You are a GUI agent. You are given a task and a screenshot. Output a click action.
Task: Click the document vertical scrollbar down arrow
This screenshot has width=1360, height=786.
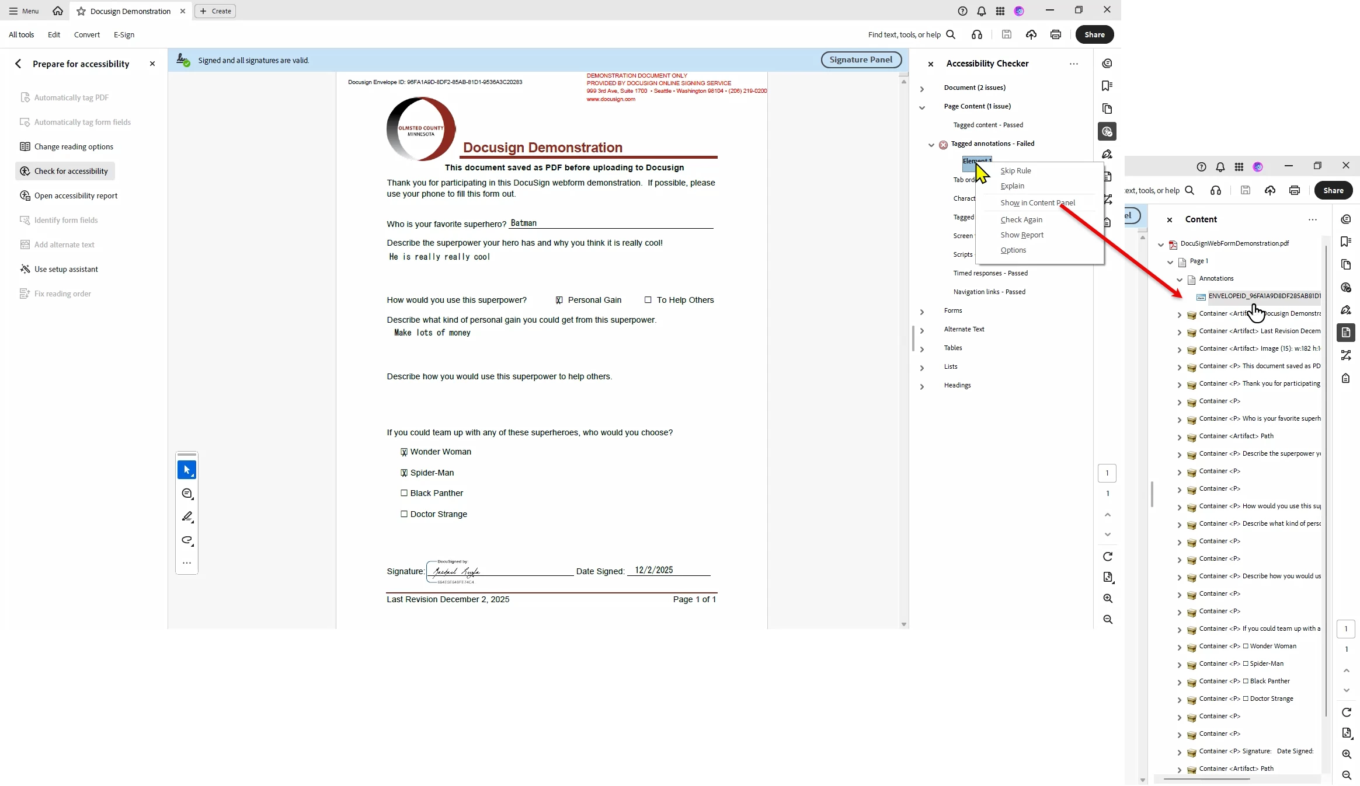tap(904, 624)
